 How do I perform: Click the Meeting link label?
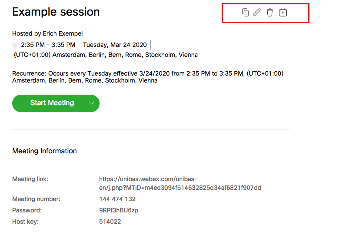point(30,179)
